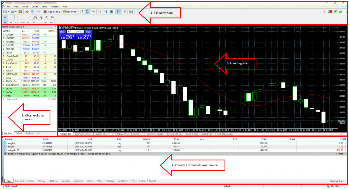
Task: Click the New Order button
Action: click(70, 12)
